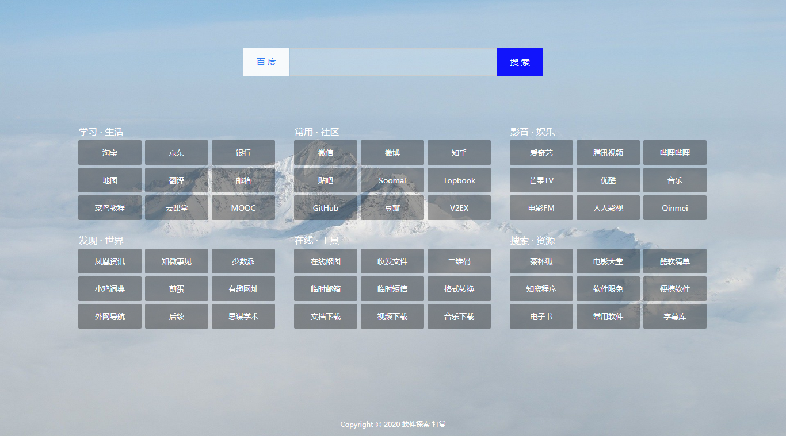Open the 芒果TV shortcut

pyautogui.click(x=541, y=180)
